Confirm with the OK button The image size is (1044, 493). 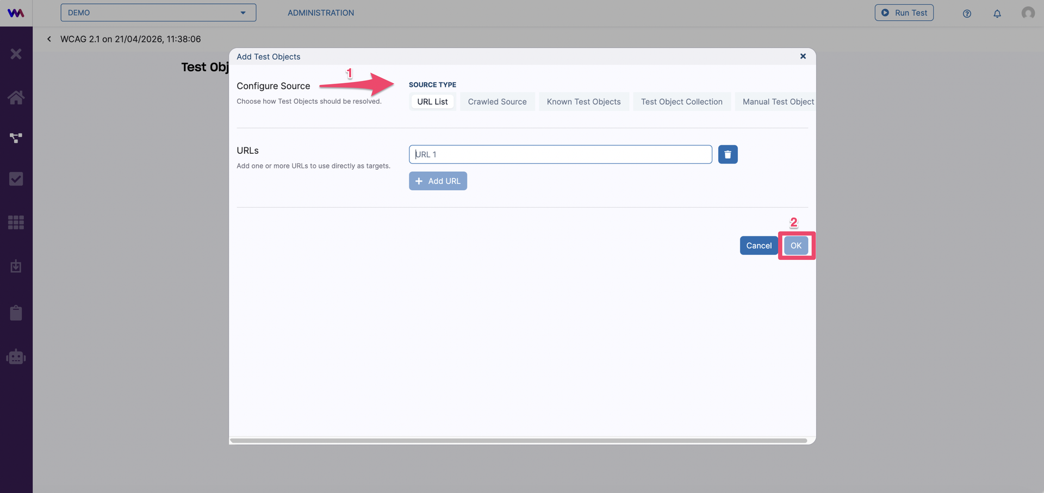(796, 246)
